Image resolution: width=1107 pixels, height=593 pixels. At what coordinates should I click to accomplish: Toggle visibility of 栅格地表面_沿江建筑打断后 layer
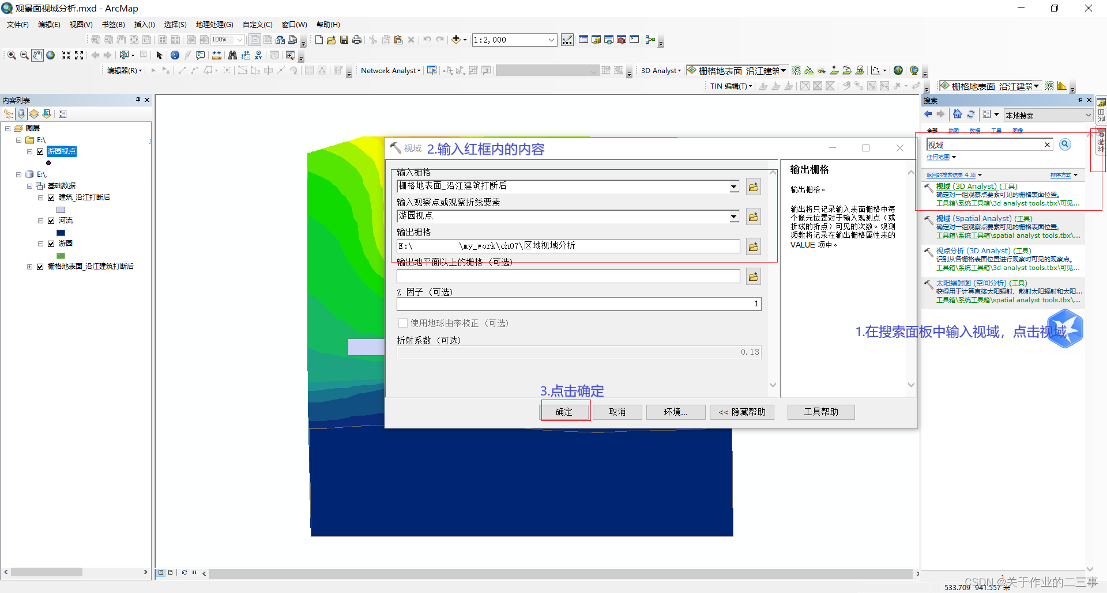pos(40,267)
